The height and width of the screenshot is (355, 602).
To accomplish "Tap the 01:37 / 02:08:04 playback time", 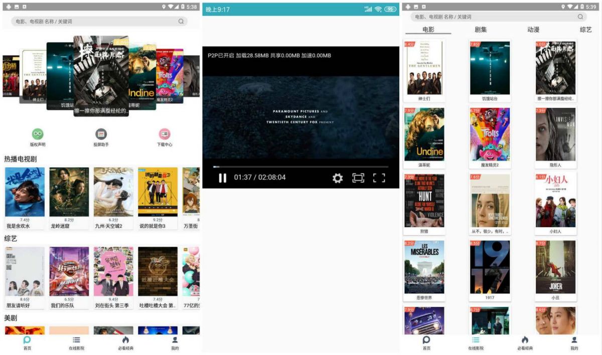I will 260,177.
